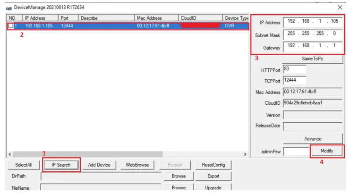Click the DVR device type cell
The height and width of the screenshot is (194, 349).
pyautogui.click(x=230, y=26)
